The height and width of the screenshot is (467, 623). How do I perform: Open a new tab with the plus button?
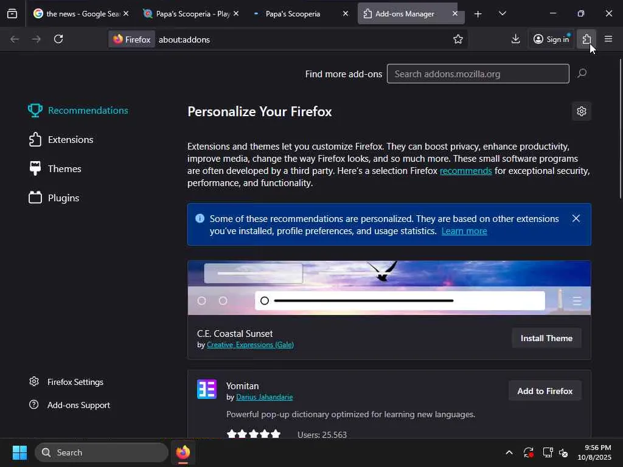478,14
